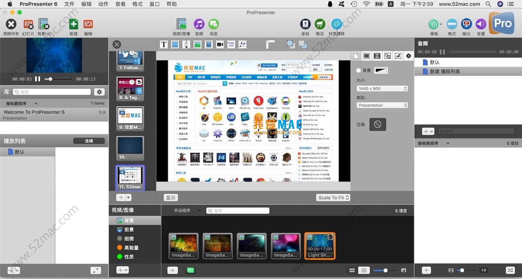Toggle the rulers icon in editor toolbar
This screenshot has height=279, width=522.
(x=270, y=44)
